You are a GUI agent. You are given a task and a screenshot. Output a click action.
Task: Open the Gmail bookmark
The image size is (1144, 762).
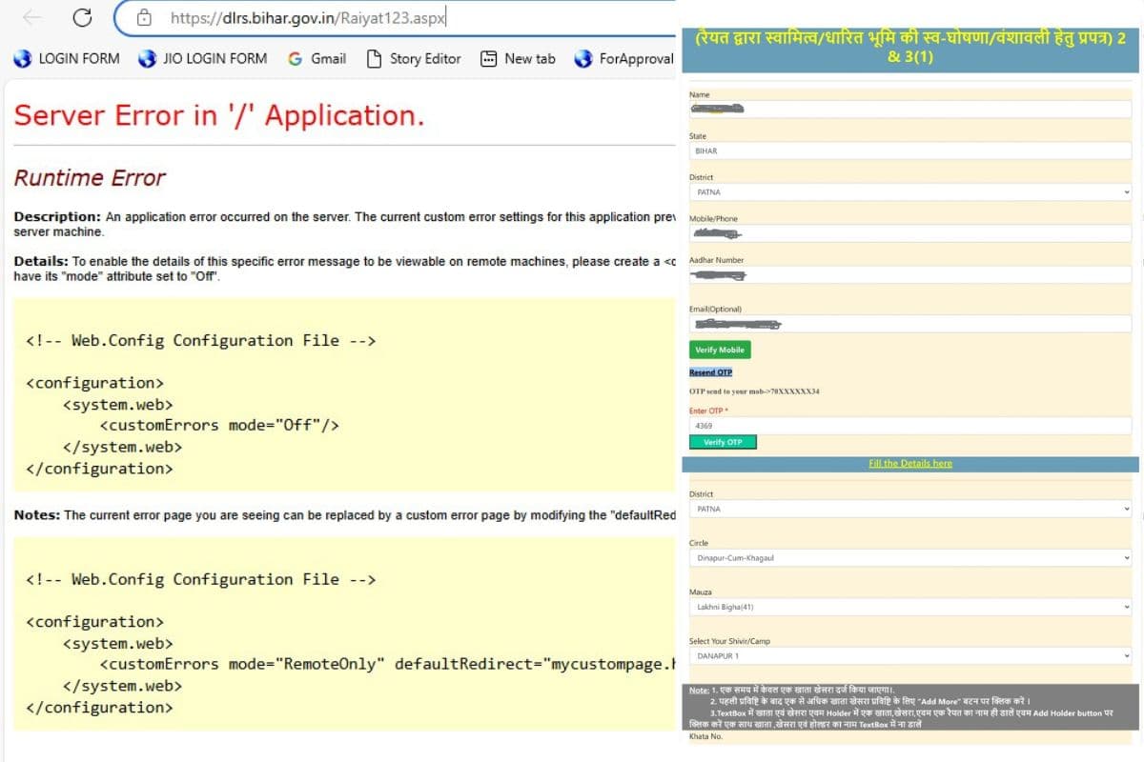[x=317, y=58]
